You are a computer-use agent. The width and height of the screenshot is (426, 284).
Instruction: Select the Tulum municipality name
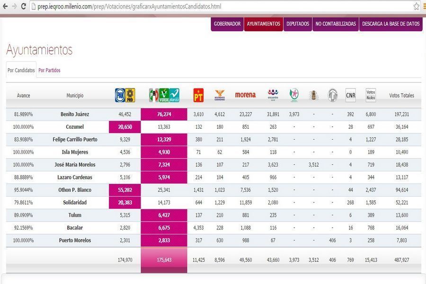pos(75,215)
